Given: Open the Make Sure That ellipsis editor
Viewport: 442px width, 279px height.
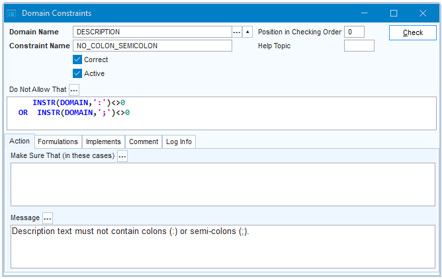Looking at the screenshot, I should [122, 156].
